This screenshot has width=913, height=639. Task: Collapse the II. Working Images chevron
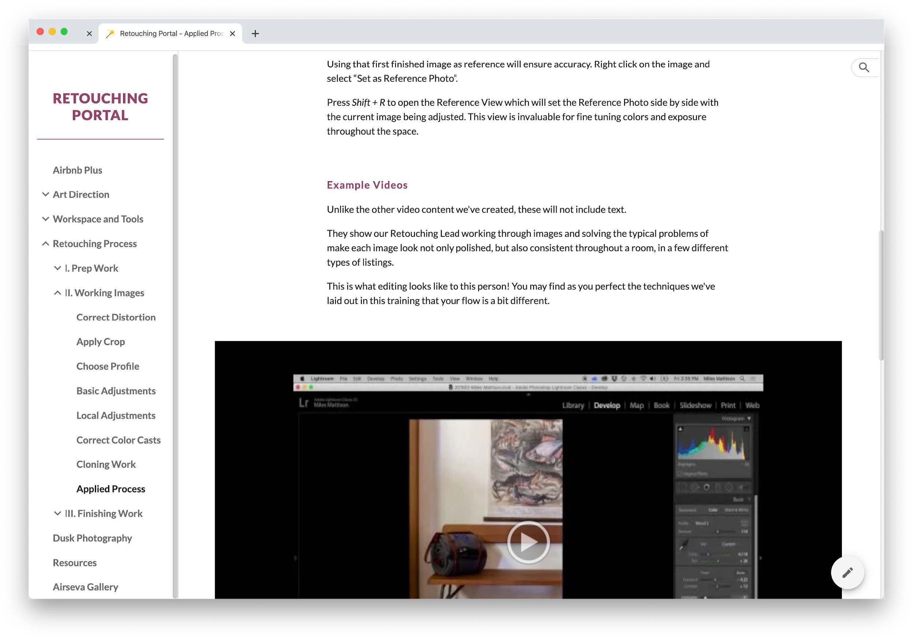[x=57, y=293]
